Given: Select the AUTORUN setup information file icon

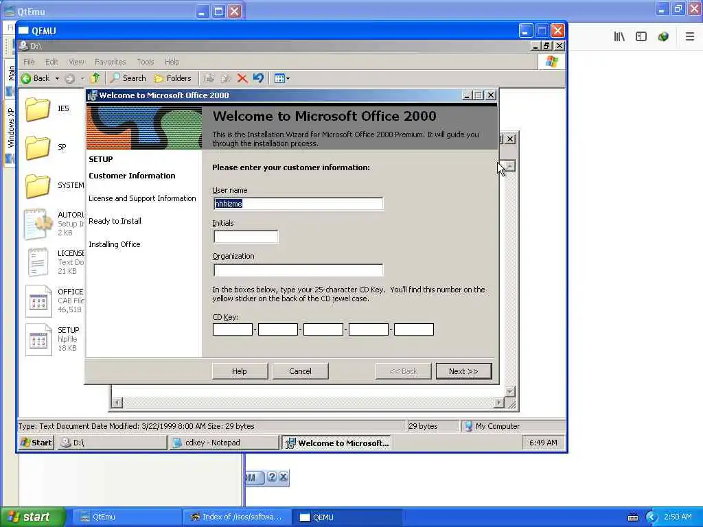Looking at the screenshot, I should coord(38,224).
